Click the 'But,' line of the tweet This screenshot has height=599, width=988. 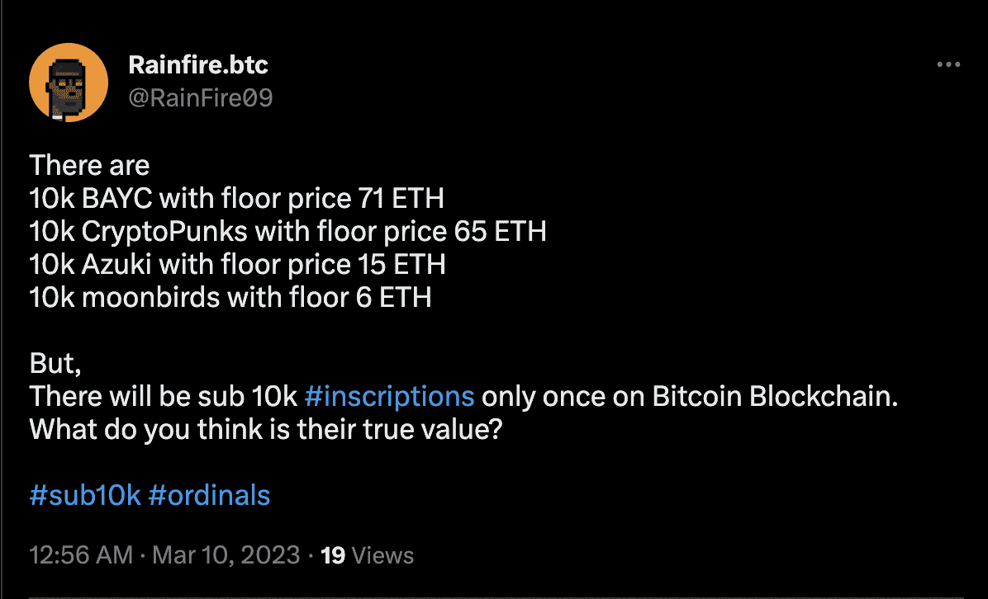[x=55, y=363]
